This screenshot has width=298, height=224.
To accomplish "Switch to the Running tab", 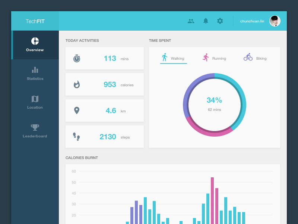I will 214,58.
